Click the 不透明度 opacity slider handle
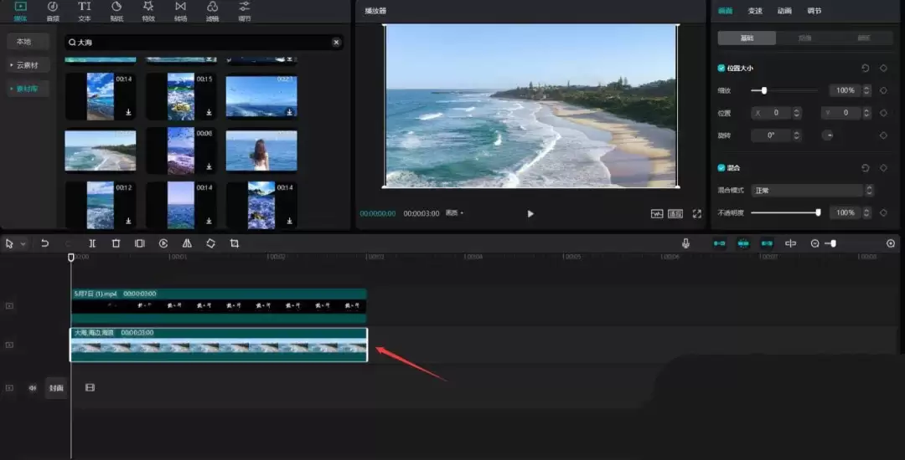 point(818,212)
